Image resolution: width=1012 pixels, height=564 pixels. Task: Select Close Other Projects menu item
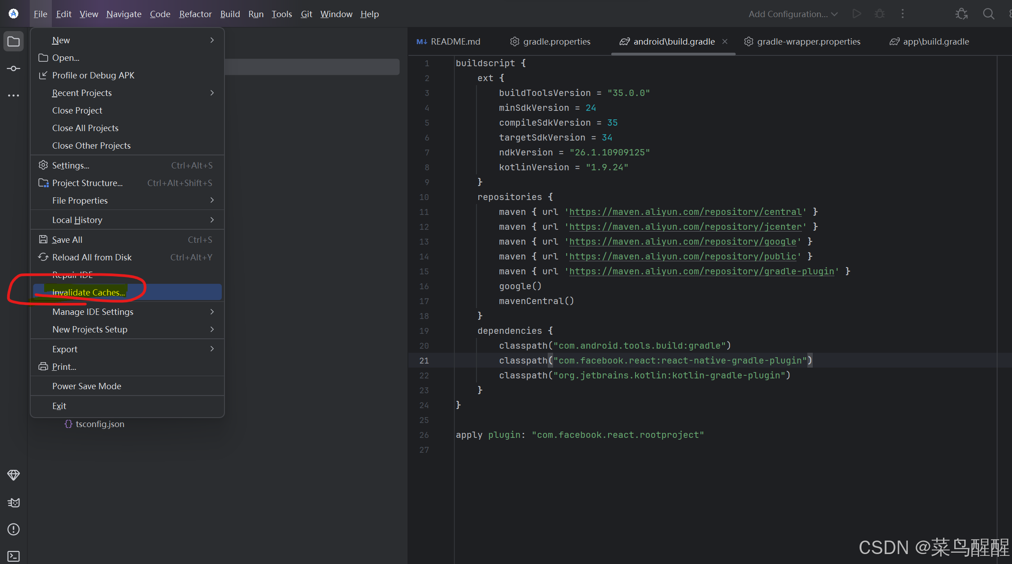[127, 146]
